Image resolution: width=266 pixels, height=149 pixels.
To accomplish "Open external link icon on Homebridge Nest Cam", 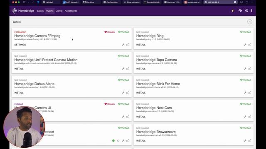I will [x=249, y=117].
